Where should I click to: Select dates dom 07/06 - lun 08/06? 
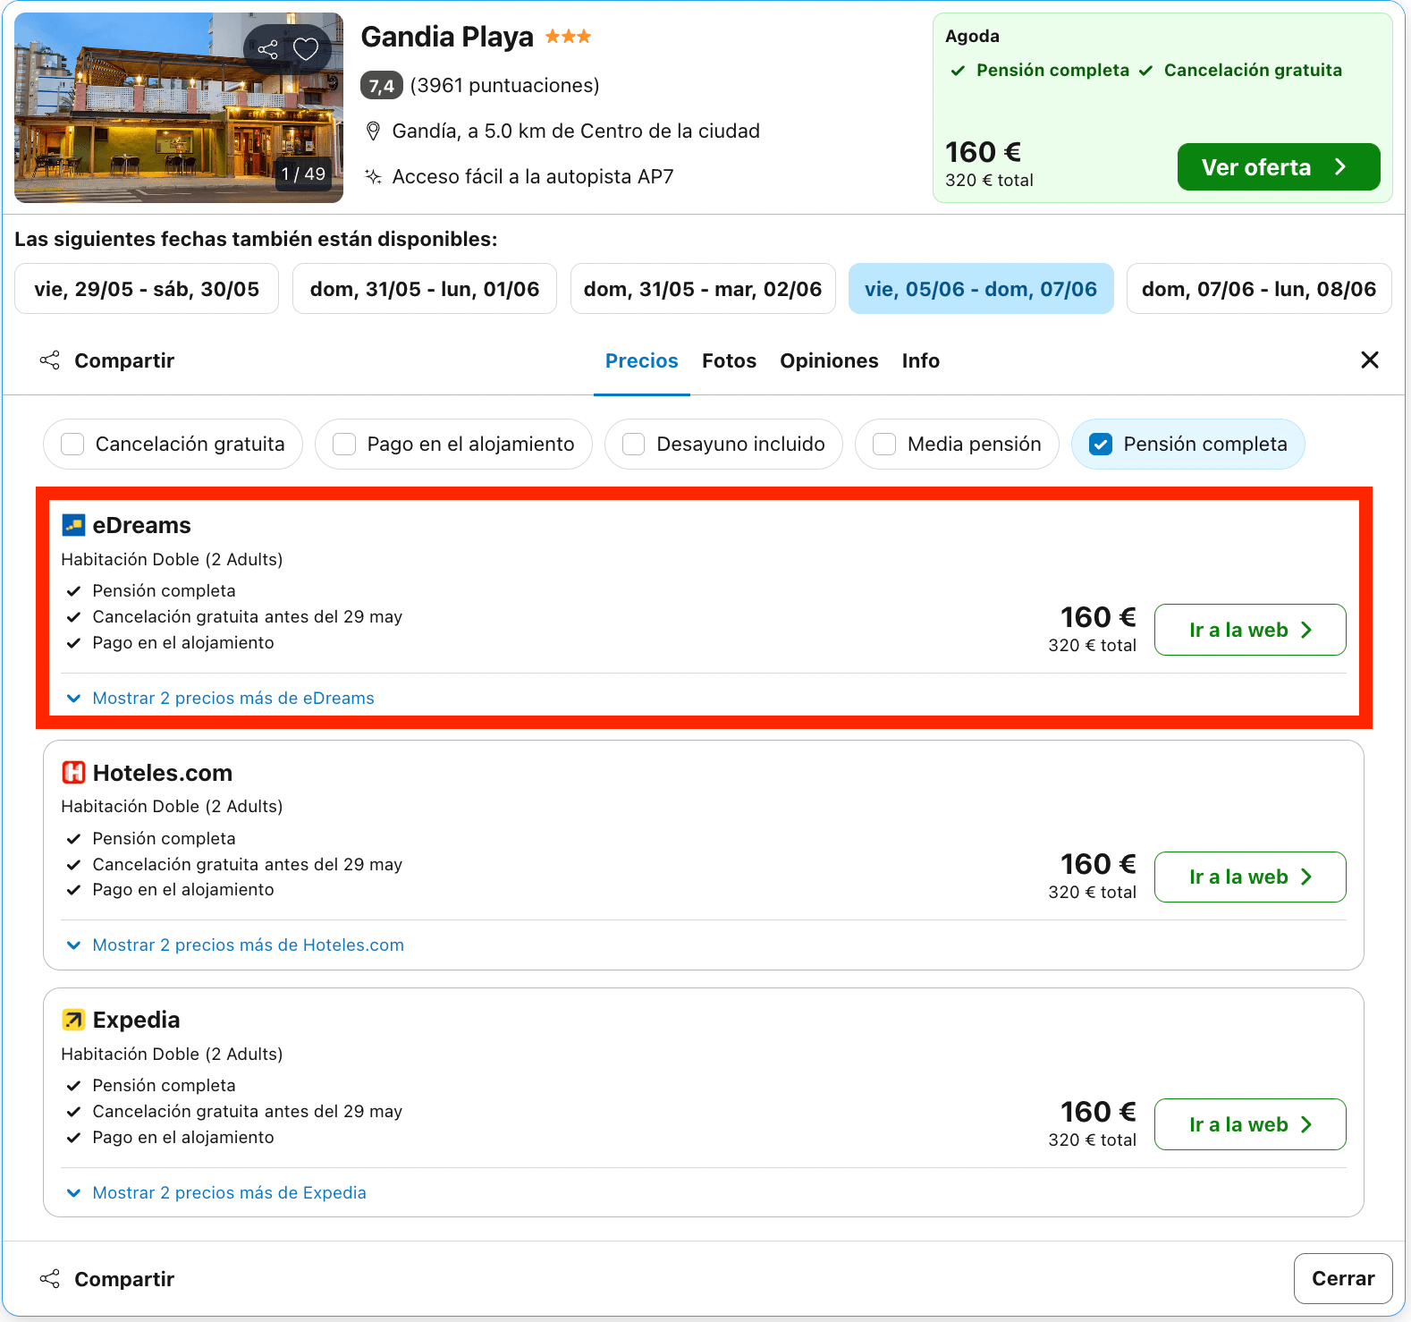[x=1259, y=289]
